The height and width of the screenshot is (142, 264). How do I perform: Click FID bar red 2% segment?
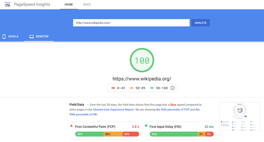(x=209, y=134)
